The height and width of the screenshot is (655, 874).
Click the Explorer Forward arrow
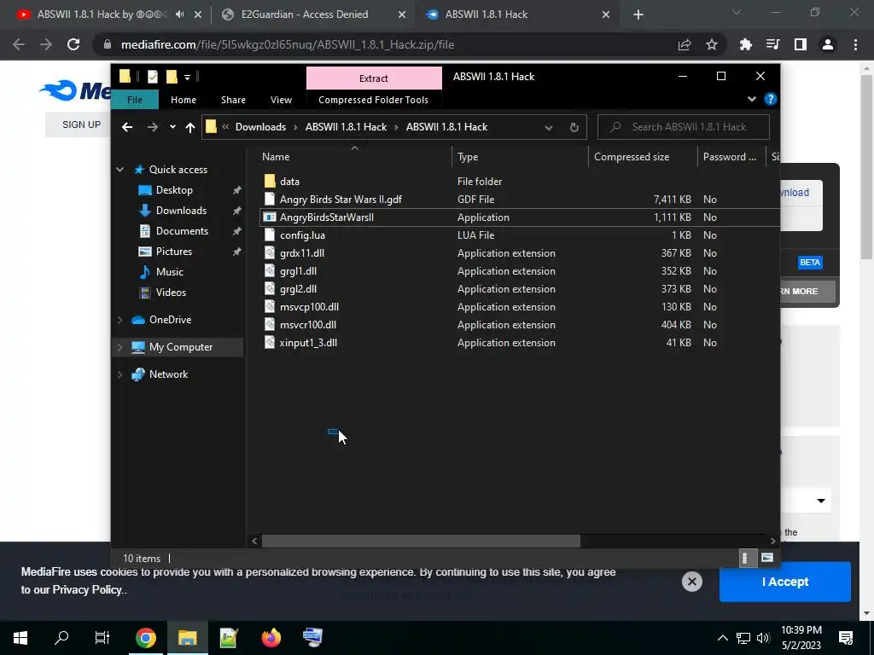pos(152,127)
